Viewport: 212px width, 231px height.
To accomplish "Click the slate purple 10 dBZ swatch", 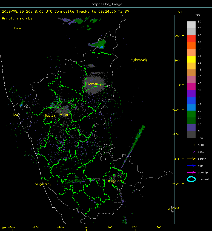I will tap(191, 128).
